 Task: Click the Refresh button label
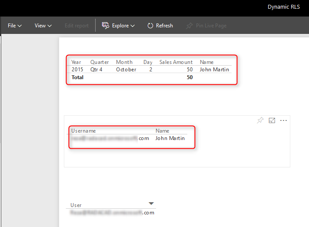coord(164,26)
